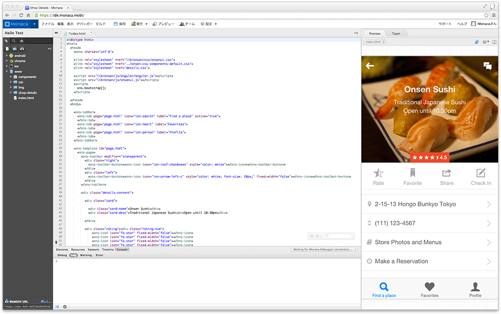Open the Favorites tab in the app preview
This screenshot has width=501, height=314.
click(x=429, y=289)
